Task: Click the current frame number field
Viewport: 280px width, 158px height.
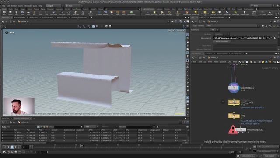Action: click(25, 147)
